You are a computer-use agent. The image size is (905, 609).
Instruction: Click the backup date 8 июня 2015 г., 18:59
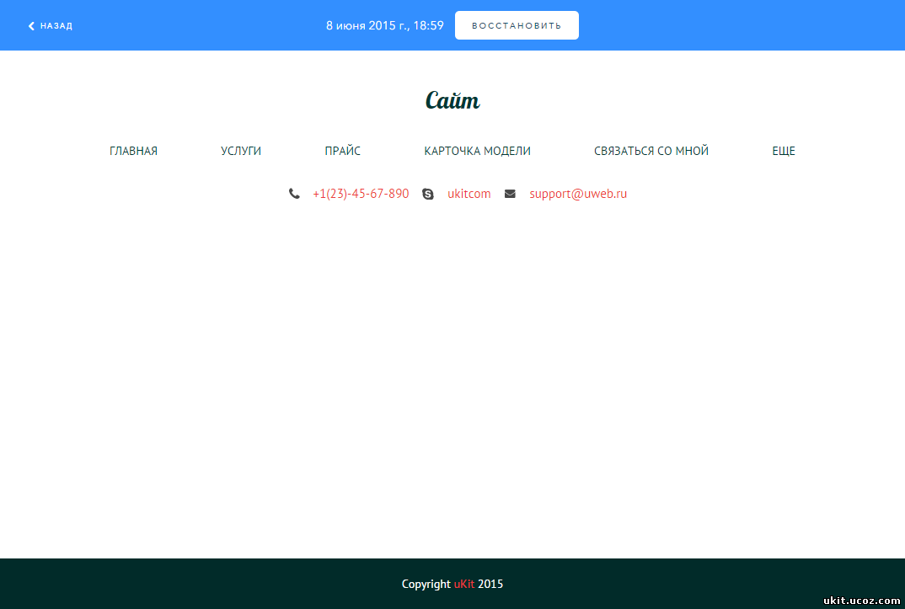tap(384, 25)
